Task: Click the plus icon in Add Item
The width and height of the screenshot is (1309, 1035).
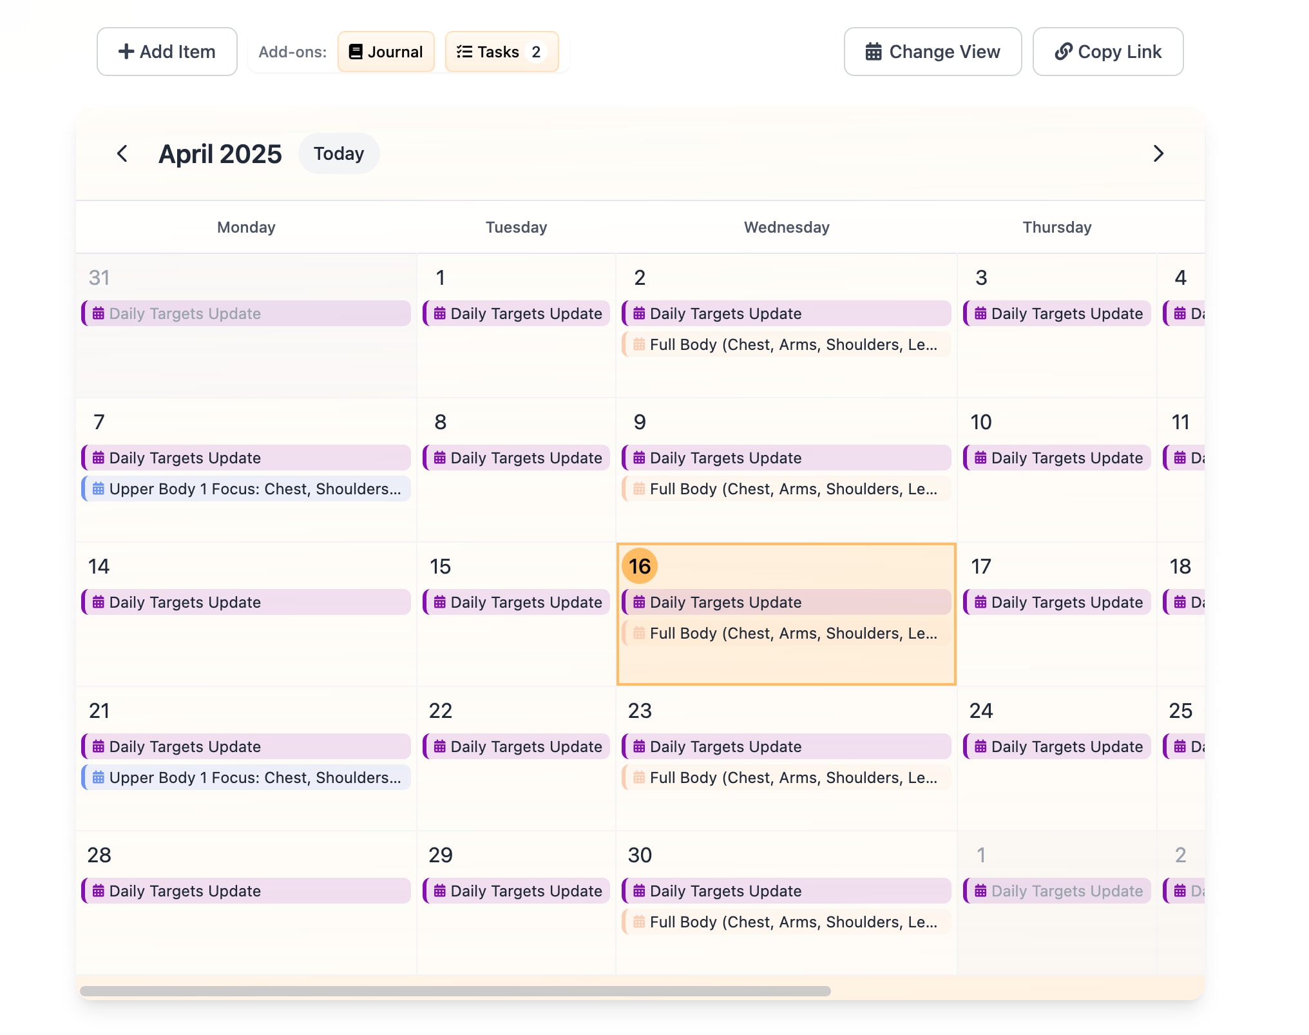Action: coord(126,52)
